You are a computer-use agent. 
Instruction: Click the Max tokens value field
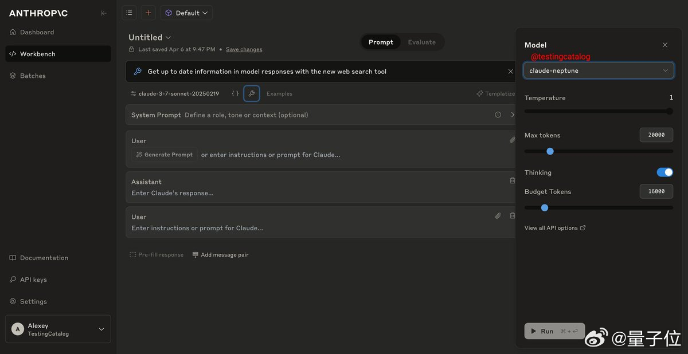pyautogui.click(x=656, y=135)
